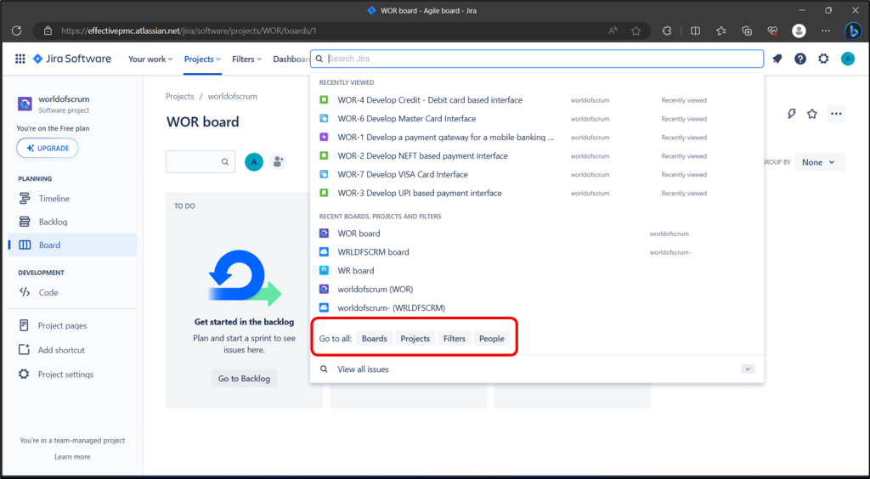The image size is (870, 479).
Task: Select WRLDFSCRM board in recent list
Action: [537, 252]
